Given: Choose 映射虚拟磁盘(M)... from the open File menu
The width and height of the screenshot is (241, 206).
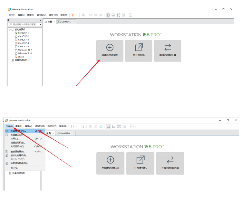Looking at the screenshot, I should (25, 163).
